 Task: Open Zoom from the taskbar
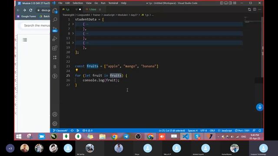click(x=42, y=136)
